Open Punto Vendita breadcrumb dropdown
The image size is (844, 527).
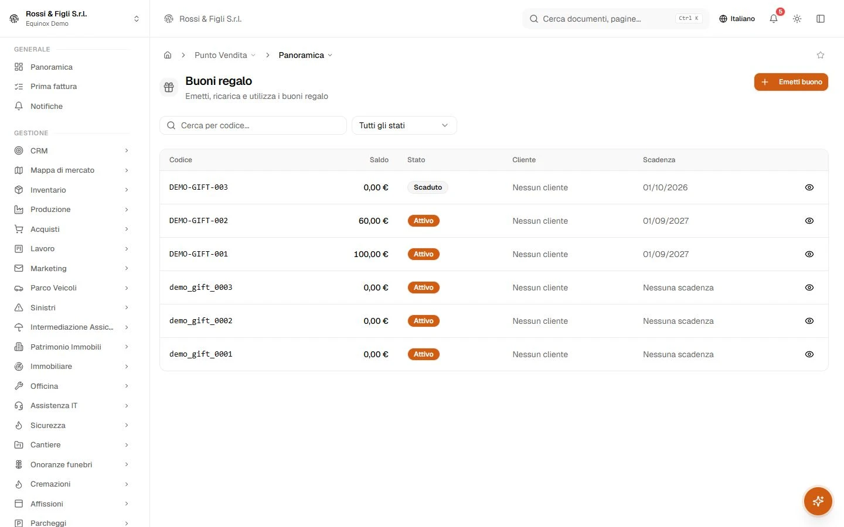[225, 55]
